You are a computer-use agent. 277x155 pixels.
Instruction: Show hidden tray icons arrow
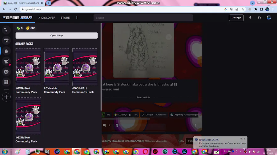click(x=241, y=152)
